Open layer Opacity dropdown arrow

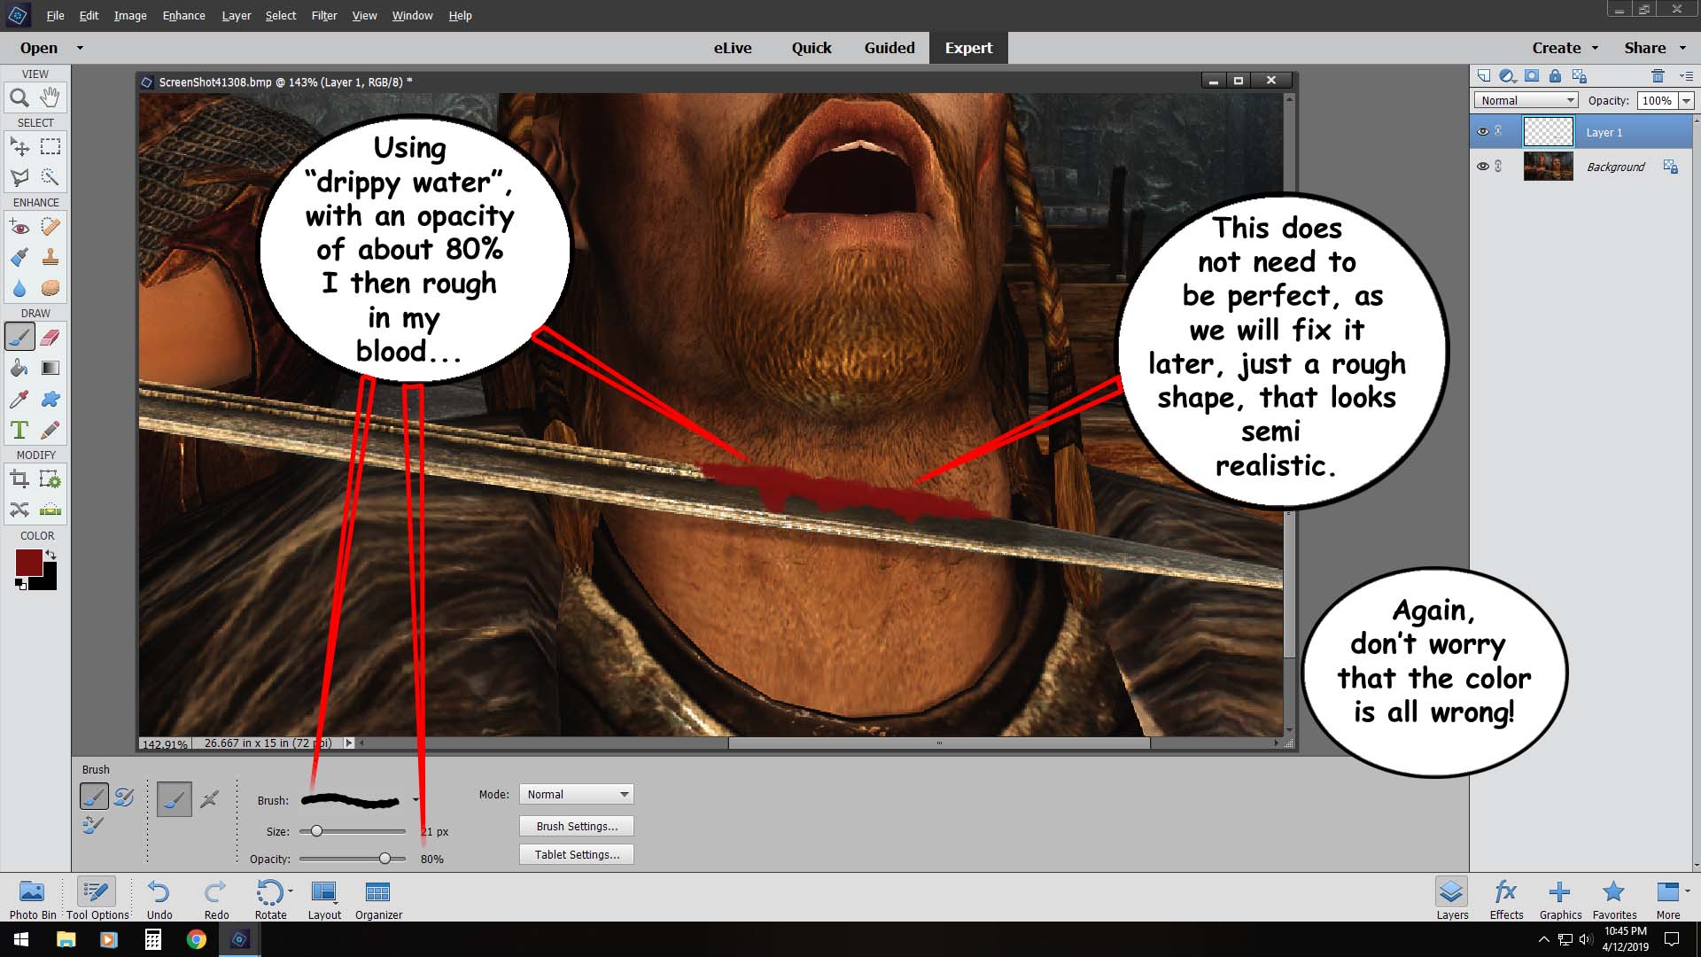pyautogui.click(x=1687, y=101)
